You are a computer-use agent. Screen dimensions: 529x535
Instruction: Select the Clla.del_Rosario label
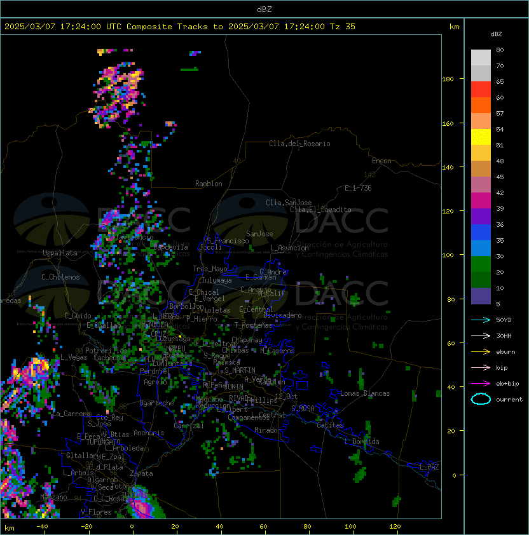click(299, 144)
